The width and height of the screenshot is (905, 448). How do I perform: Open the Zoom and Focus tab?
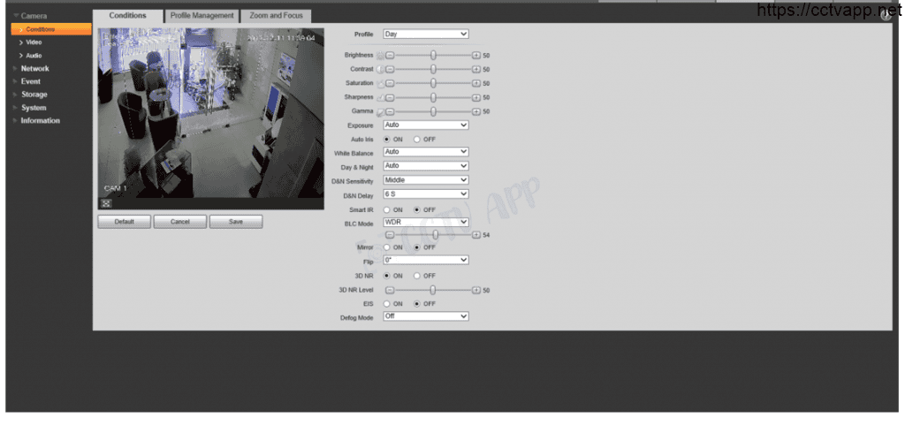coord(276,16)
